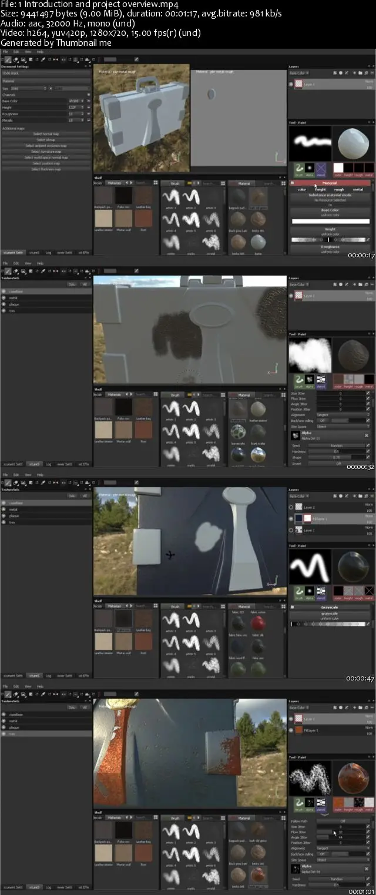The image size is (376, 895).
Task: Toggle height channel under Material in 00:00:17 frame
Action: tap(320, 189)
